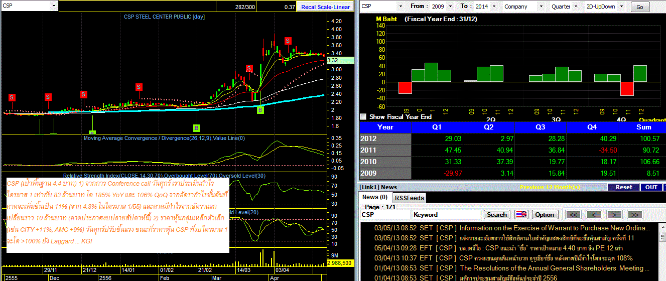The height and width of the screenshot is (281, 666).
Task: Go to next news page (>)
Action: 614,214
